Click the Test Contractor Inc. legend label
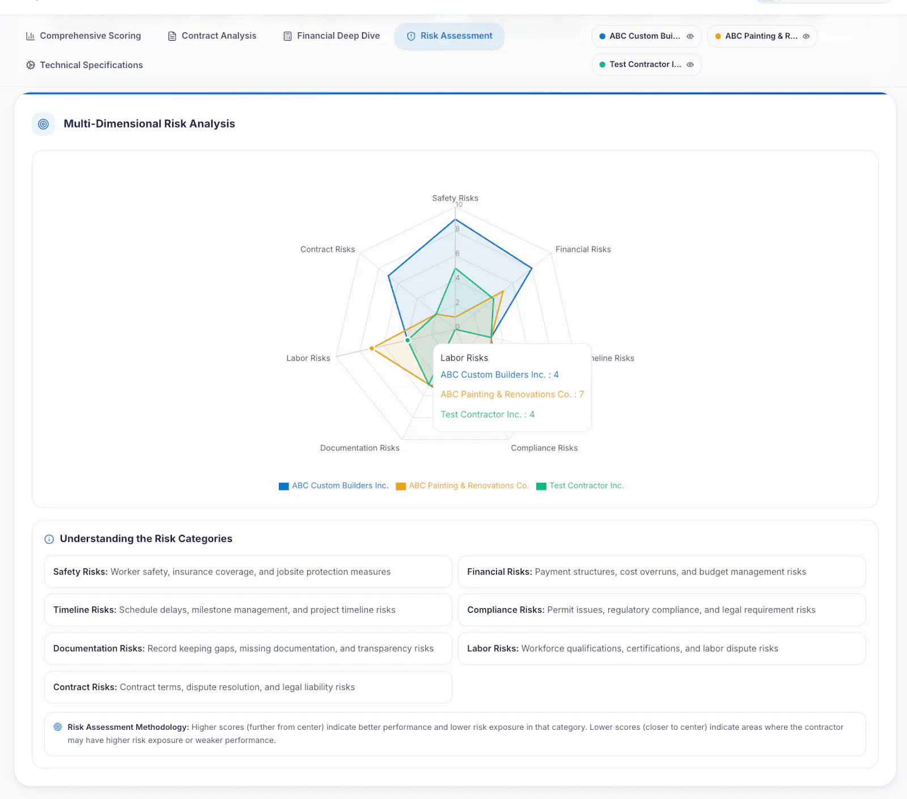This screenshot has height=799, width=907. [x=587, y=486]
